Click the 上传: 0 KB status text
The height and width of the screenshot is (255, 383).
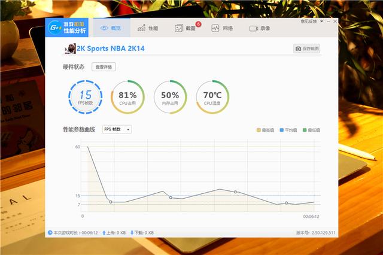(x=115, y=233)
